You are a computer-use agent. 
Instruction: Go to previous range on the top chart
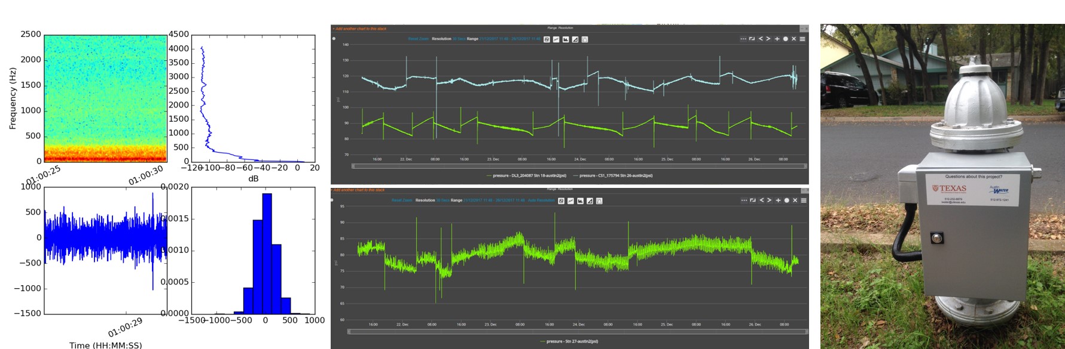point(761,39)
